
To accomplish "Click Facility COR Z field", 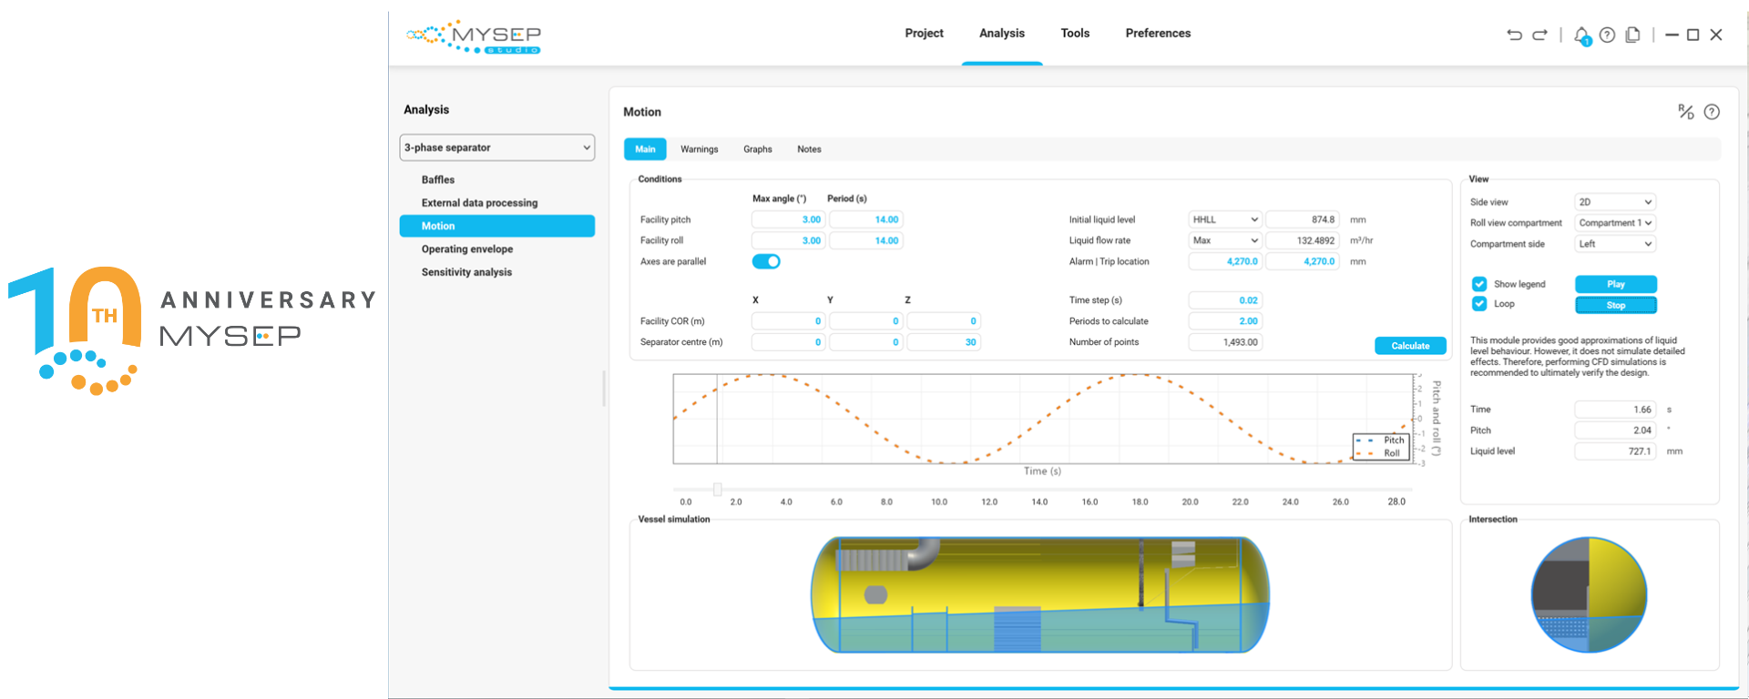I will click(x=944, y=321).
